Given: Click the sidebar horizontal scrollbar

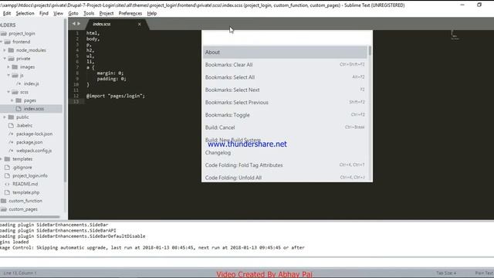Looking at the screenshot, I should coord(29,217).
